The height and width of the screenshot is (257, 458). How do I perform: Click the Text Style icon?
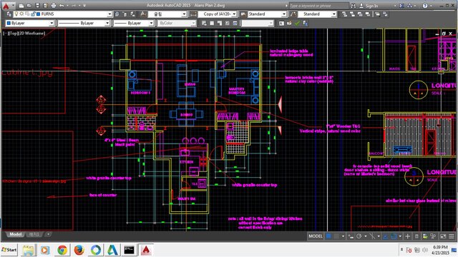pyautogui.click(x=143, y=14)
